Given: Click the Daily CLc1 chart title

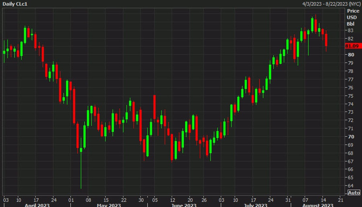Looking at the screenshot, I should [x=16, y=4].
